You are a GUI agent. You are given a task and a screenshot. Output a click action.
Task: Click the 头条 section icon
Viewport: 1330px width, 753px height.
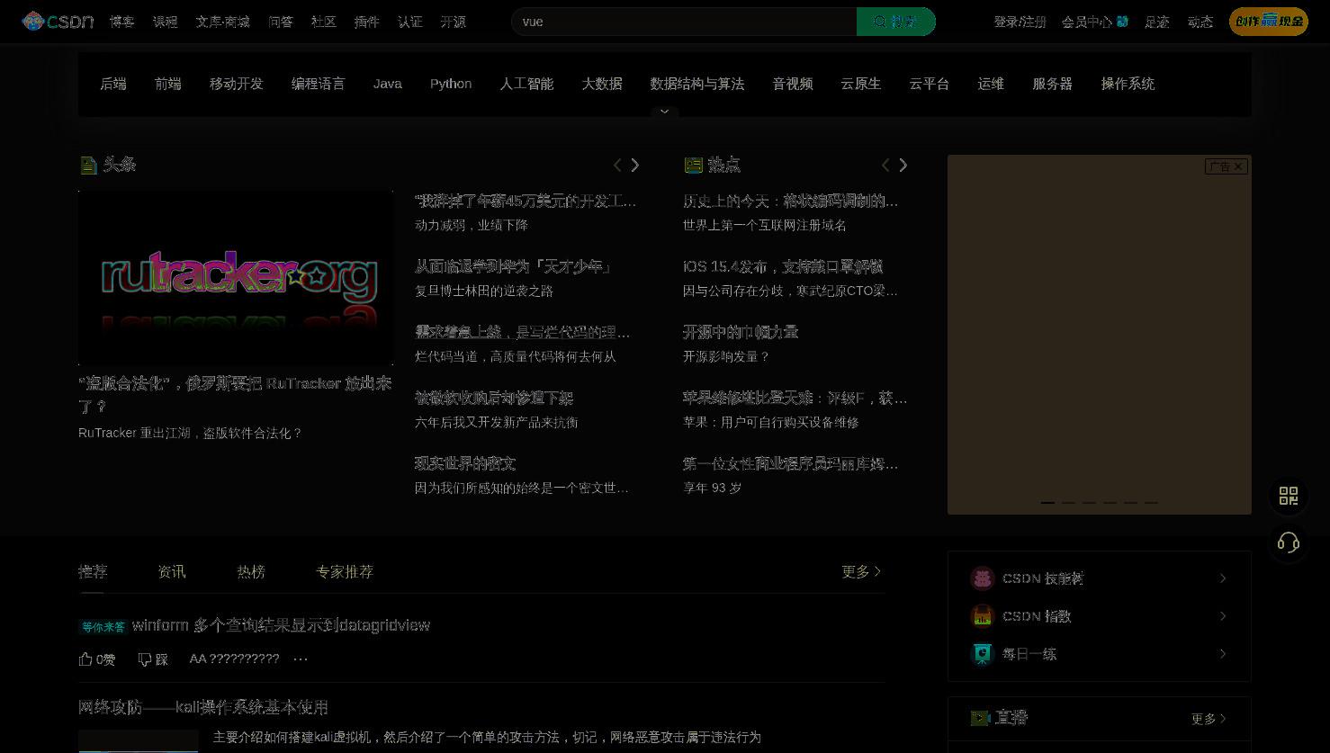(x=88, y=165)
